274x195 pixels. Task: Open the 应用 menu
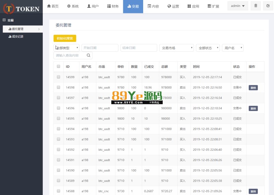193,6
